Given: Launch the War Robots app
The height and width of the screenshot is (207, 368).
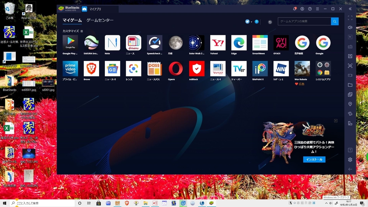Looking at the screenshot, I should 302,68.
